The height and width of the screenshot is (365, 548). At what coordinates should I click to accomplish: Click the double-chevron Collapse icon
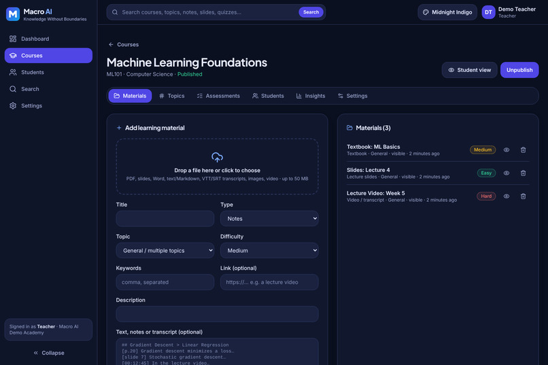[35, 353]
